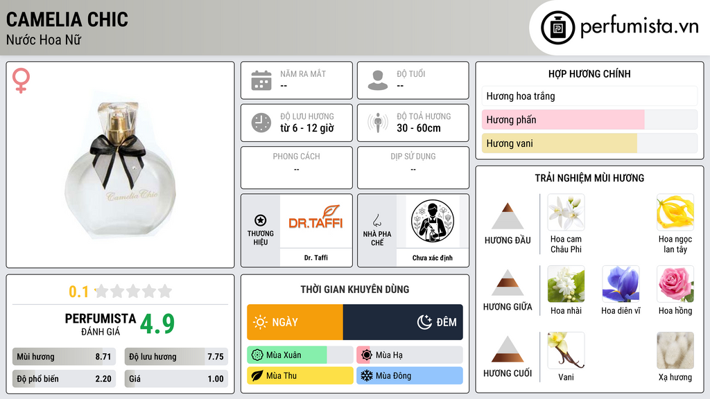This screenshot has height=399, width=710.
Task: Click the person silhouette icon for Độ tuổi
Action: click(x=378, y=80)
